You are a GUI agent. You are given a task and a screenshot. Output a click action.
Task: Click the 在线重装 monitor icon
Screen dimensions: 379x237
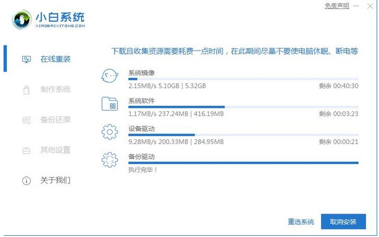coord(26,59)
